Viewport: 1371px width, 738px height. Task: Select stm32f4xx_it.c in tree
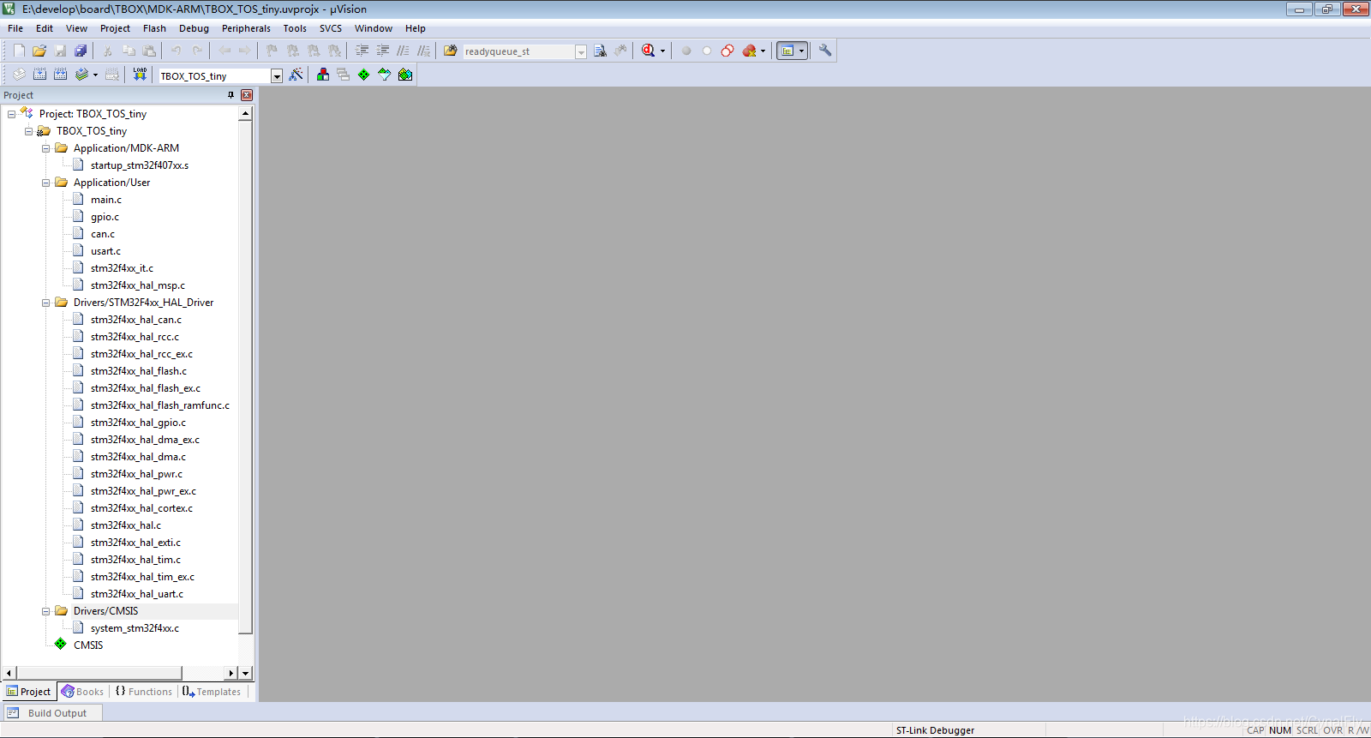122,268
